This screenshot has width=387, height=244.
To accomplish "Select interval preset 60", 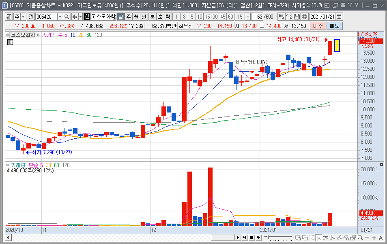I will point(230,17).
